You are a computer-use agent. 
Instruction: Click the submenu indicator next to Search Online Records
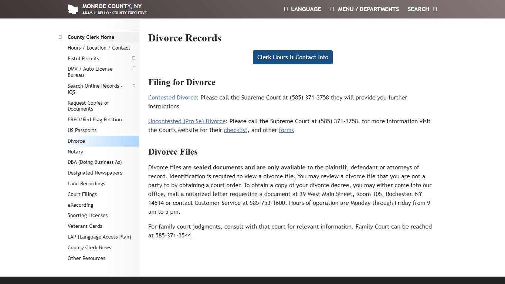click(x=134, y=85)
